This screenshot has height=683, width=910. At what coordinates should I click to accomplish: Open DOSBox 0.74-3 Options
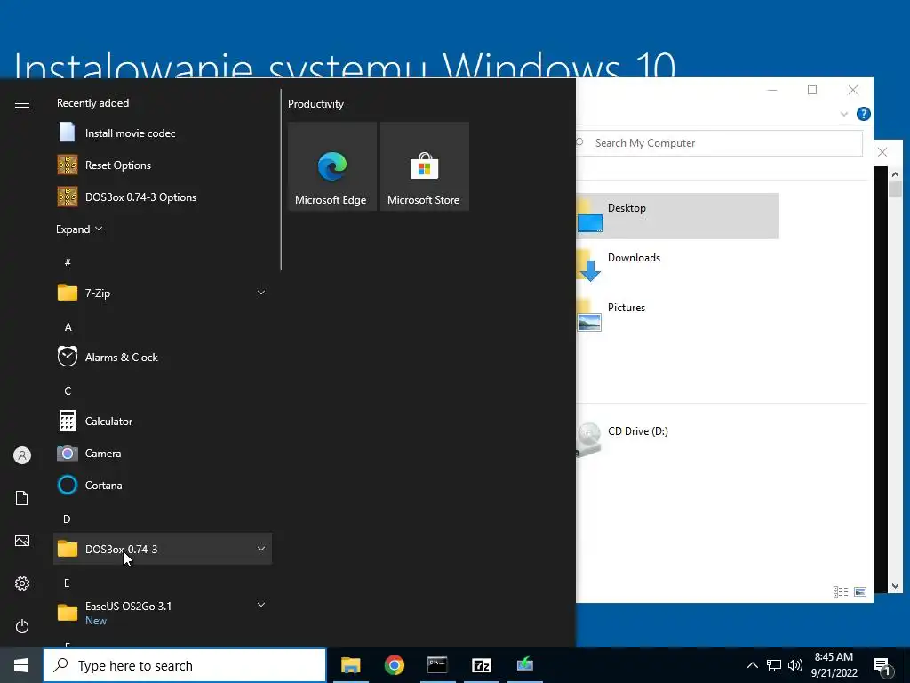pos(163,197)
